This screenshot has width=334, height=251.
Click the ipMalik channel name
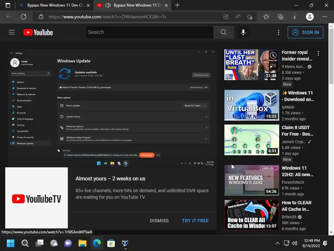(x=288, y=107)
